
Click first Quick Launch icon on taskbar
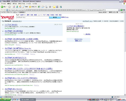(13, 100)
